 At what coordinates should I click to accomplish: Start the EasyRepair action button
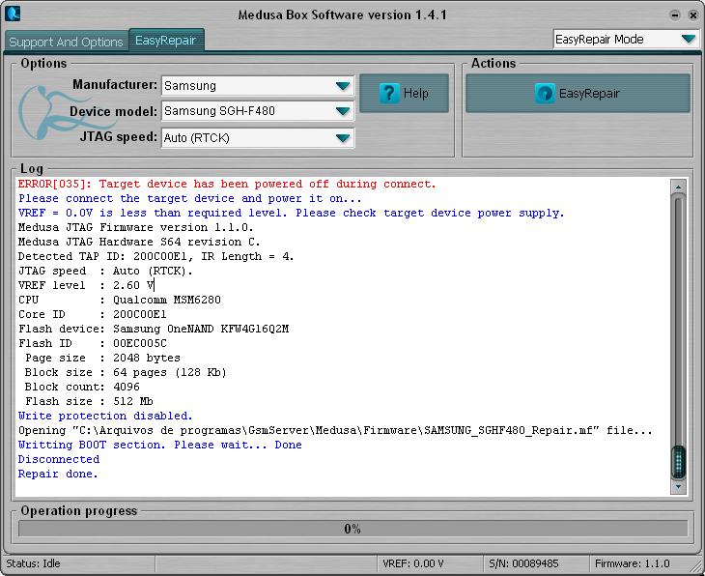tap(578, 93)
